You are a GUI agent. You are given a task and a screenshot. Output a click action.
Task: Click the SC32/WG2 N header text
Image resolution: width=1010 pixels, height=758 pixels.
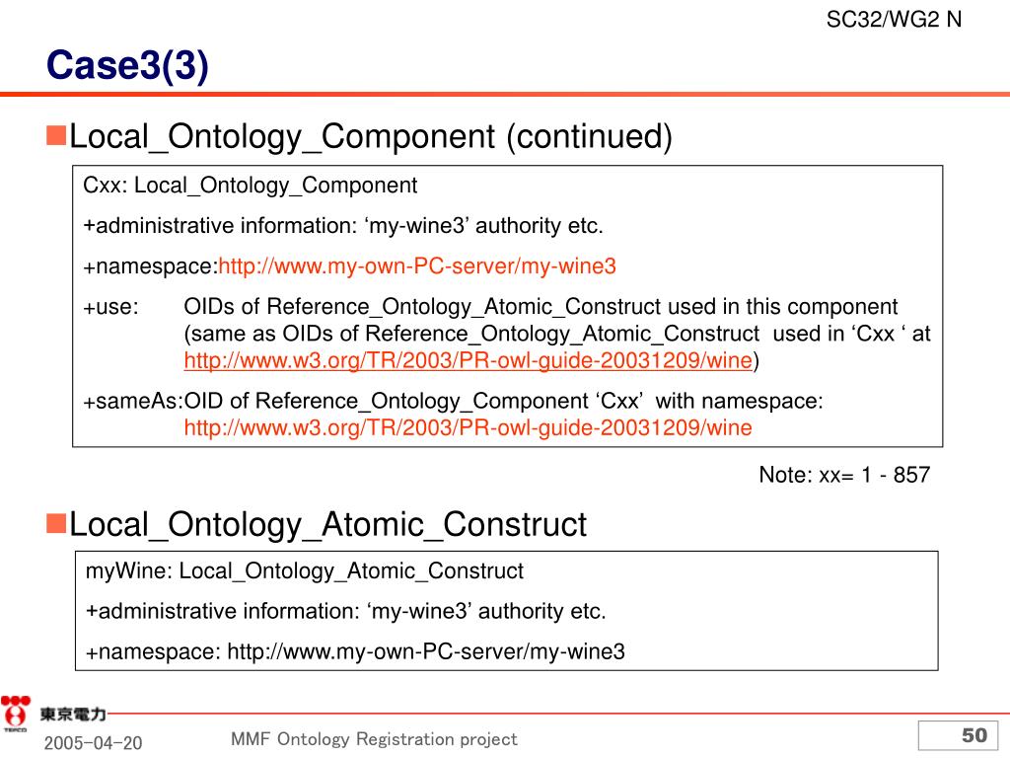pos(894,20)
